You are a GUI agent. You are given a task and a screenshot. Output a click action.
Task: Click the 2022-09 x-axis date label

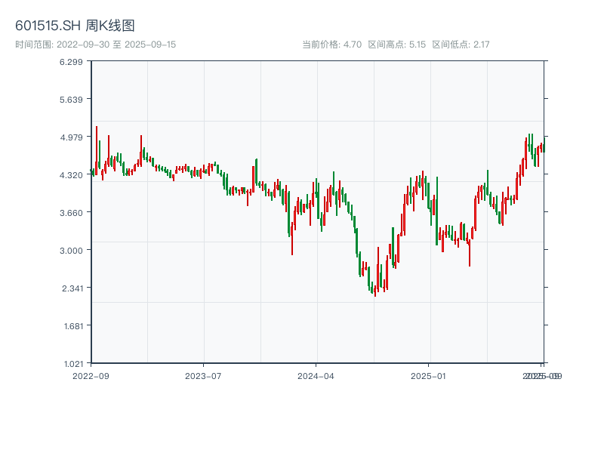tap(91, 375)
